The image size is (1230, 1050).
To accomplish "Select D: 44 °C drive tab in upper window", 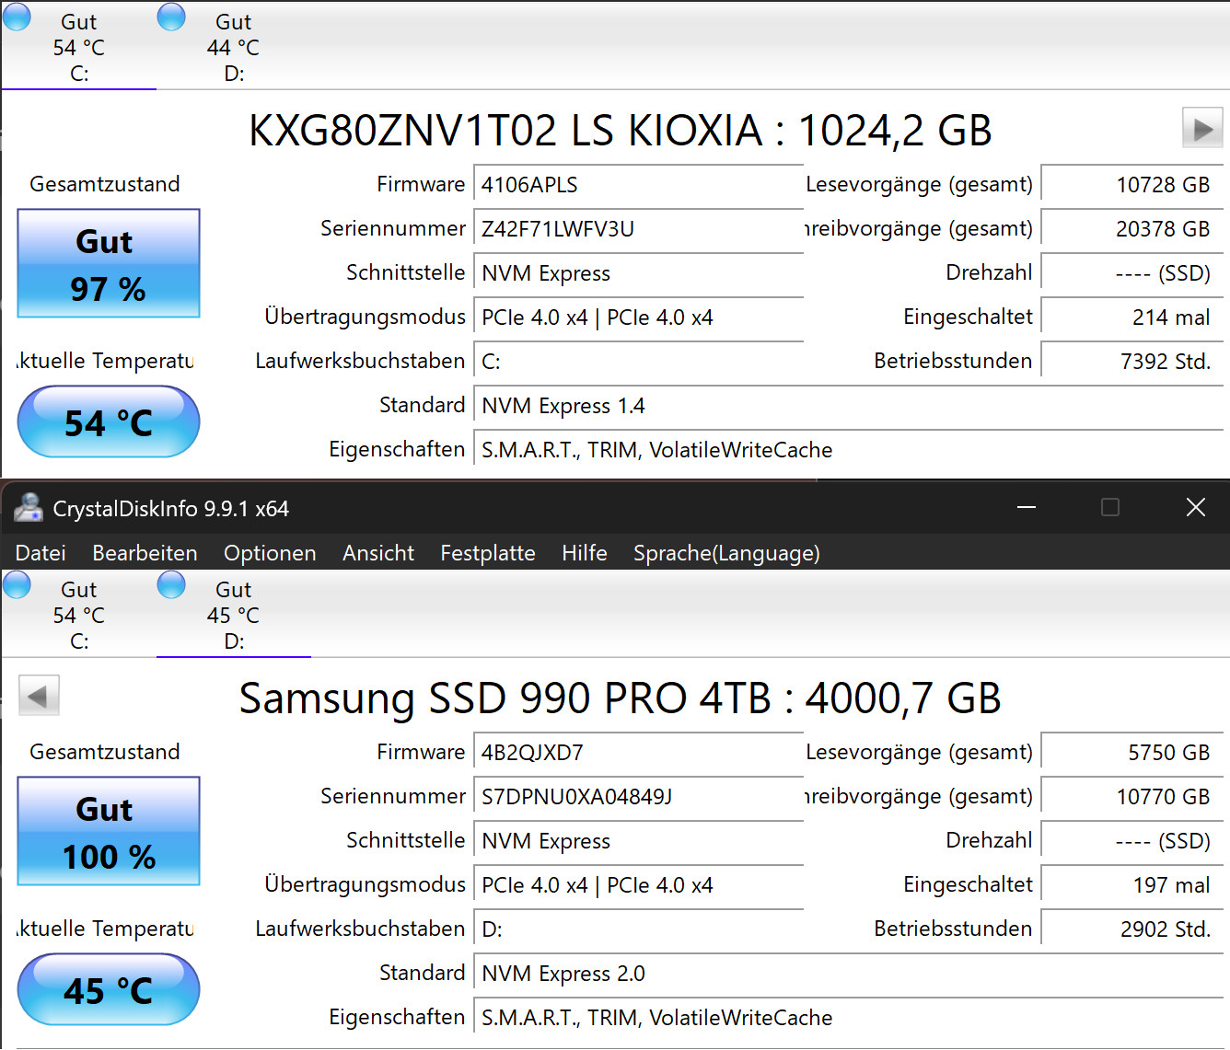I will [234, 46].
